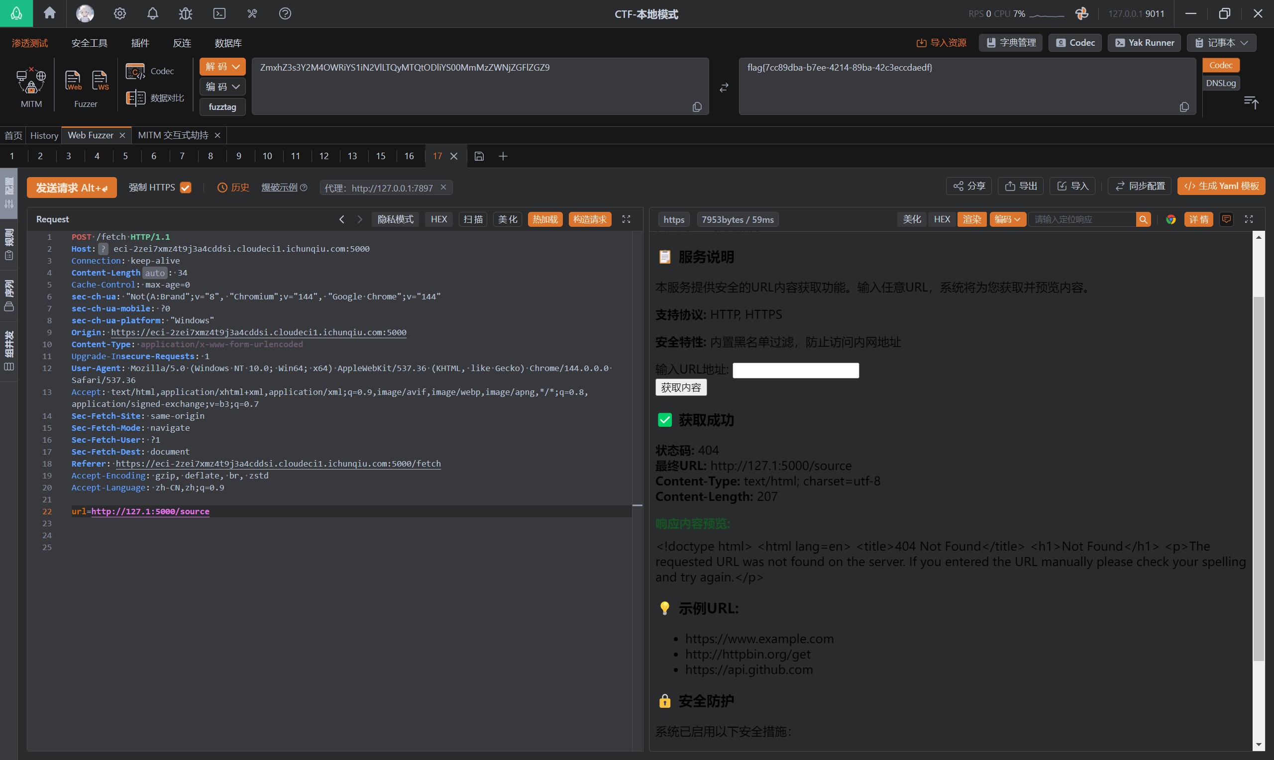Send request with 发送请求 button
This screenshot has height=760, width=1274.
click(x=72, y=188)
